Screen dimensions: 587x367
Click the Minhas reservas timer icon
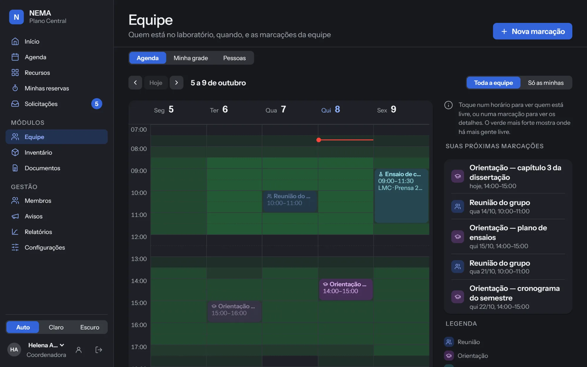point(15,88)
